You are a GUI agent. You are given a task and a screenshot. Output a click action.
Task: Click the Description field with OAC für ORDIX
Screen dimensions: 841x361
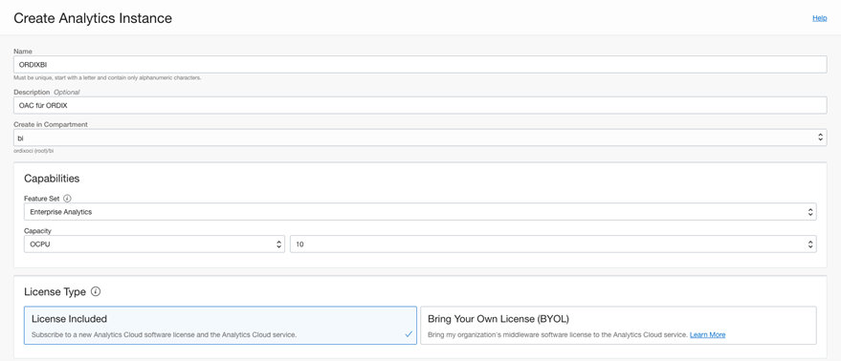420,105
